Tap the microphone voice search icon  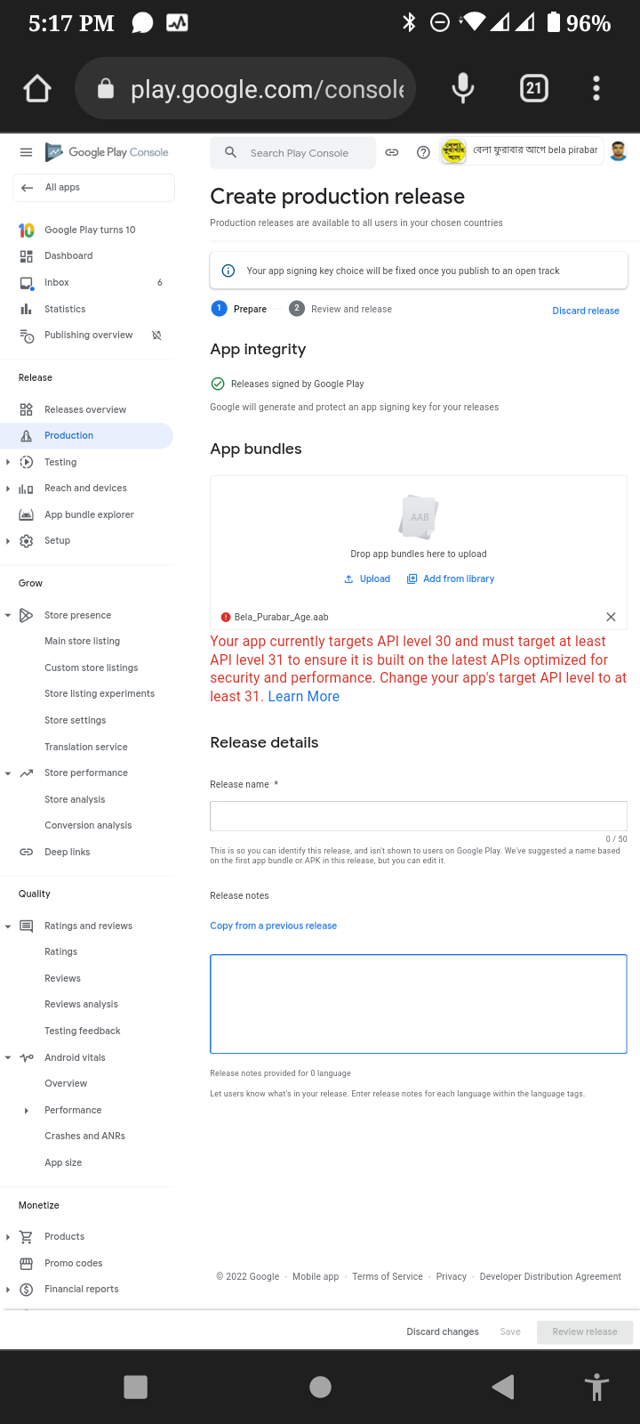pos(462,88)
